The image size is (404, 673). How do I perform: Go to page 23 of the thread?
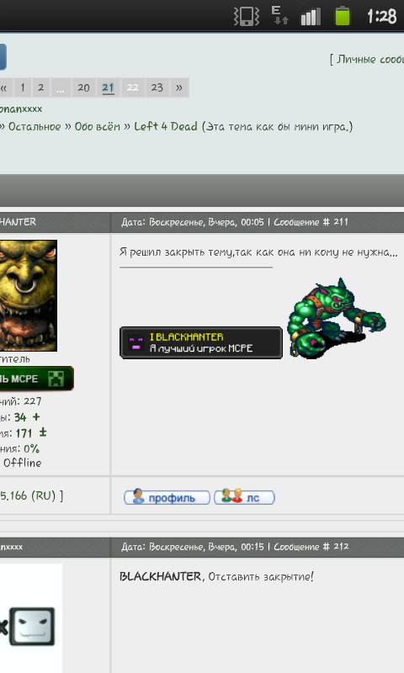(157, 87)
